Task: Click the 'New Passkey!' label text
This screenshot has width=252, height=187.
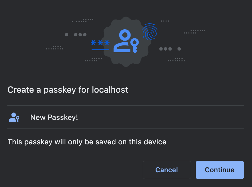Action: point(54,117)
